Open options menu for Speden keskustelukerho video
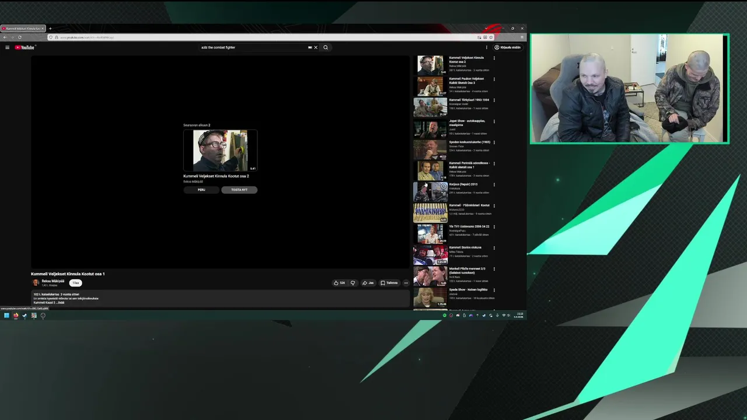 pyautogui.click(x=494, y=142)
